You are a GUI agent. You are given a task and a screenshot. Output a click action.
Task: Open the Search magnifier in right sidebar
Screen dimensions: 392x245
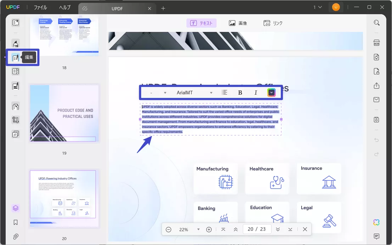pos(376,23)
